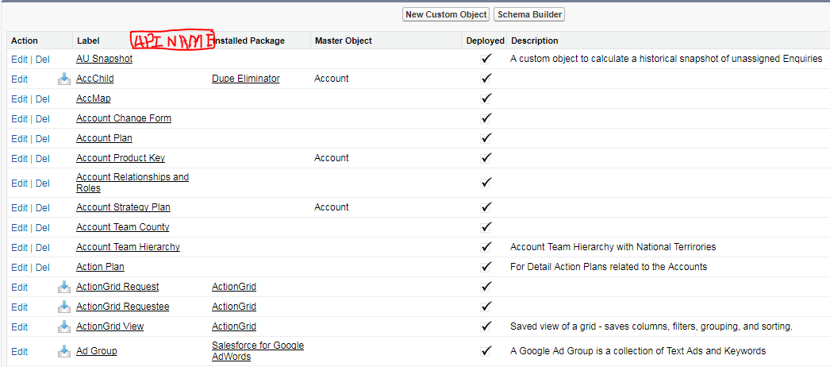
Task: Open Salesforce for Google AdWords package link
Action: 258,351
